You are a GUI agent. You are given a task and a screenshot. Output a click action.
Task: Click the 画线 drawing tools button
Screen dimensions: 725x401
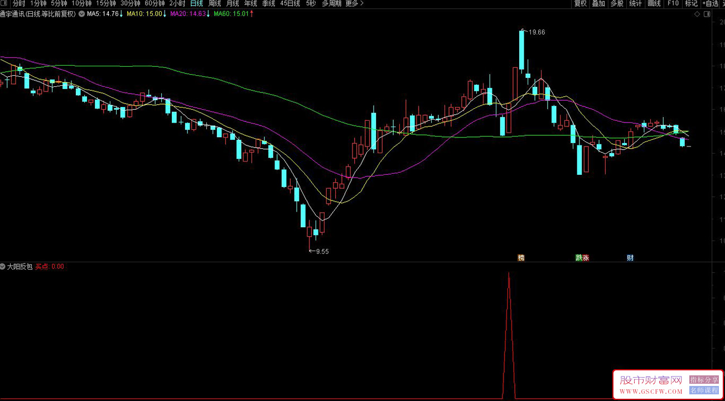click(x=654, y=3)
